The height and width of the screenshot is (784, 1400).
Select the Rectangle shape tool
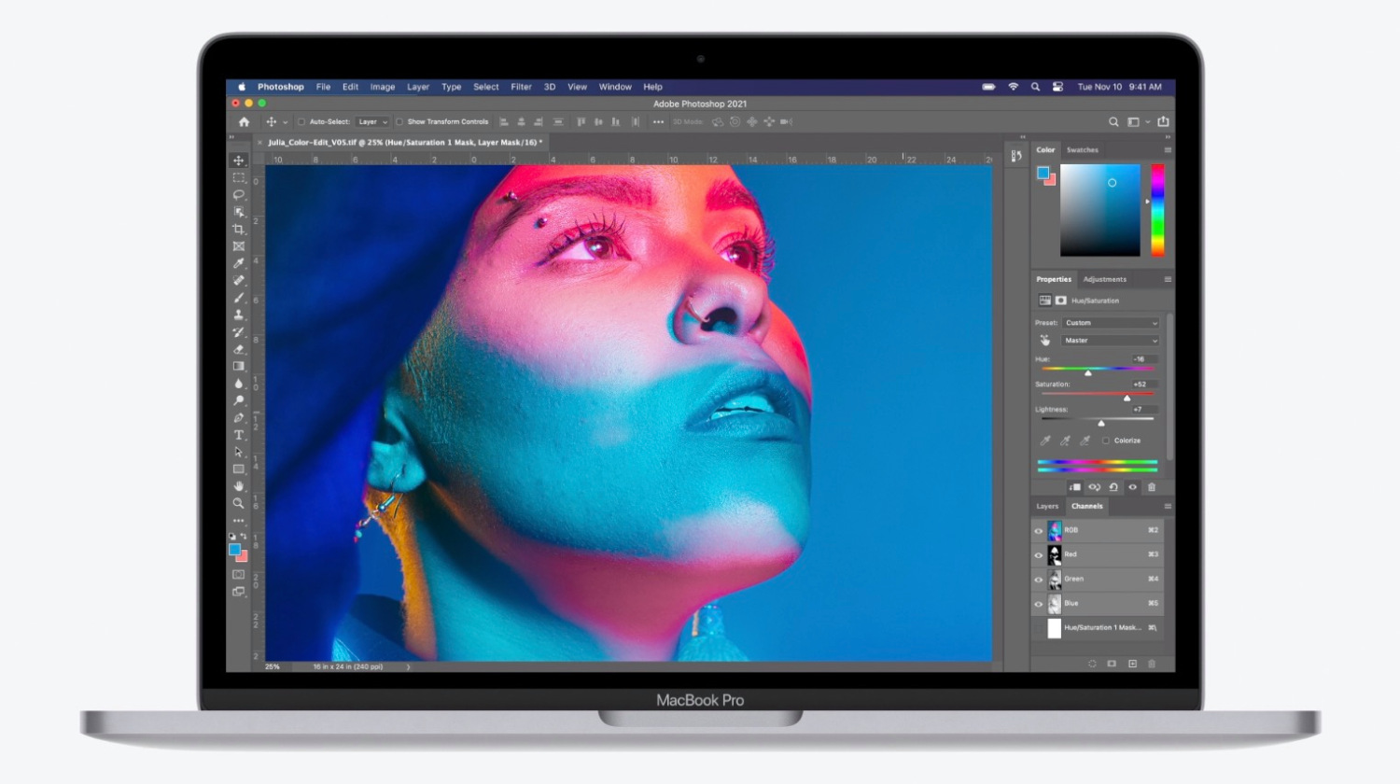coord(239,469)
